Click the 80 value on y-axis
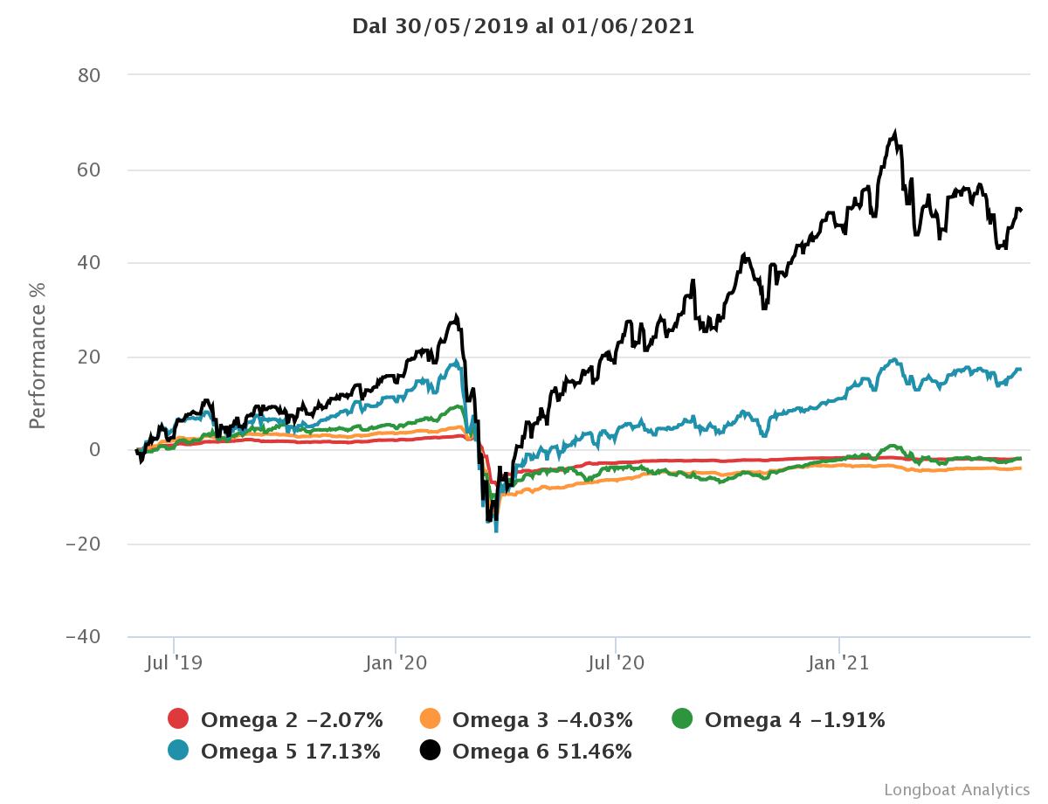Viewport: 1048px width, 804px height. (90, 75)
